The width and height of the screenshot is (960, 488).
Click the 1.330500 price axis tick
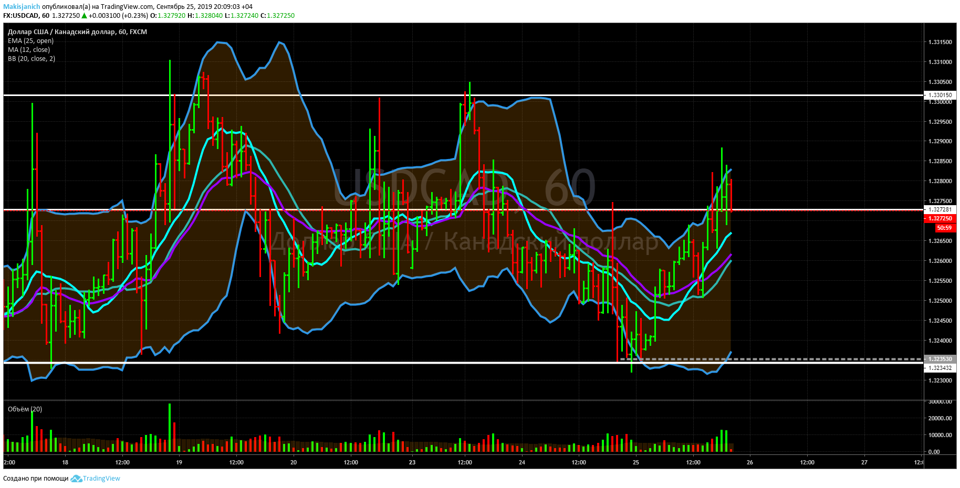940,82
